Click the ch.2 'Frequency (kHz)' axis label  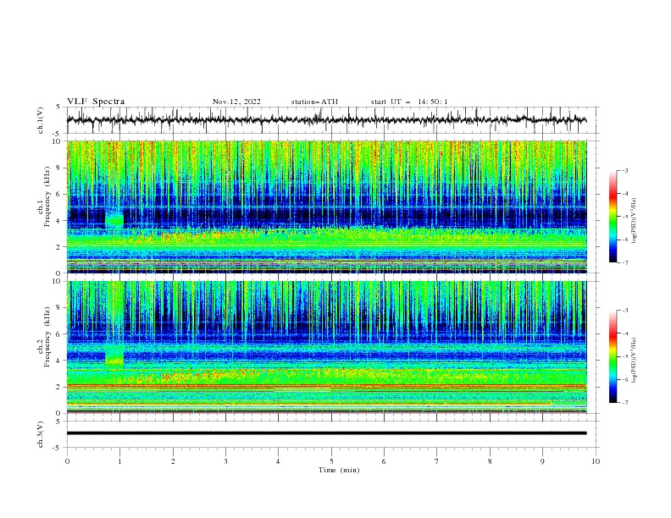pyautogui.click(x=47, y=336)
